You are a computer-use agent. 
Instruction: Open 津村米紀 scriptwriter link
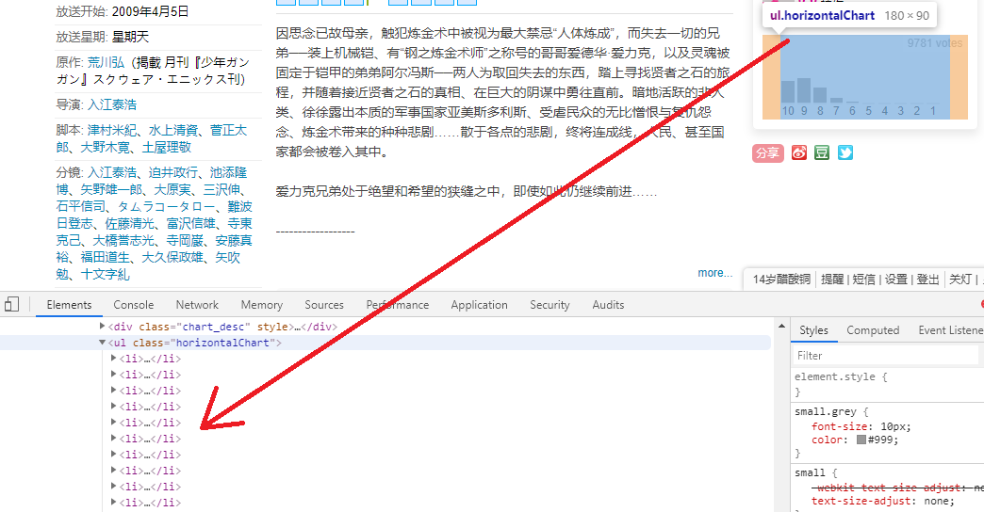112,130
